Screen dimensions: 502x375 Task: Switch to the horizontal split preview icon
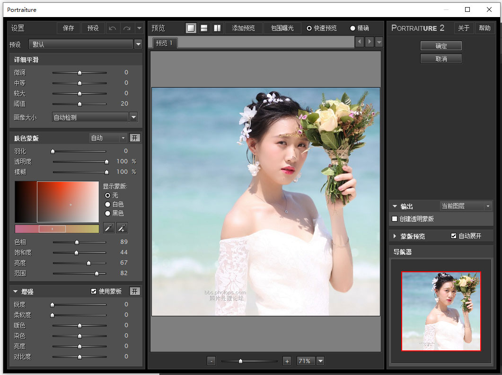pyautogui.click(x=203, y=27)
